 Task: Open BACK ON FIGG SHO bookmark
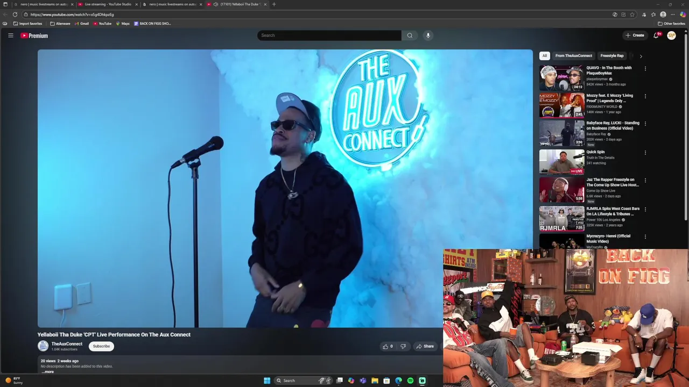tap(152, 24)
